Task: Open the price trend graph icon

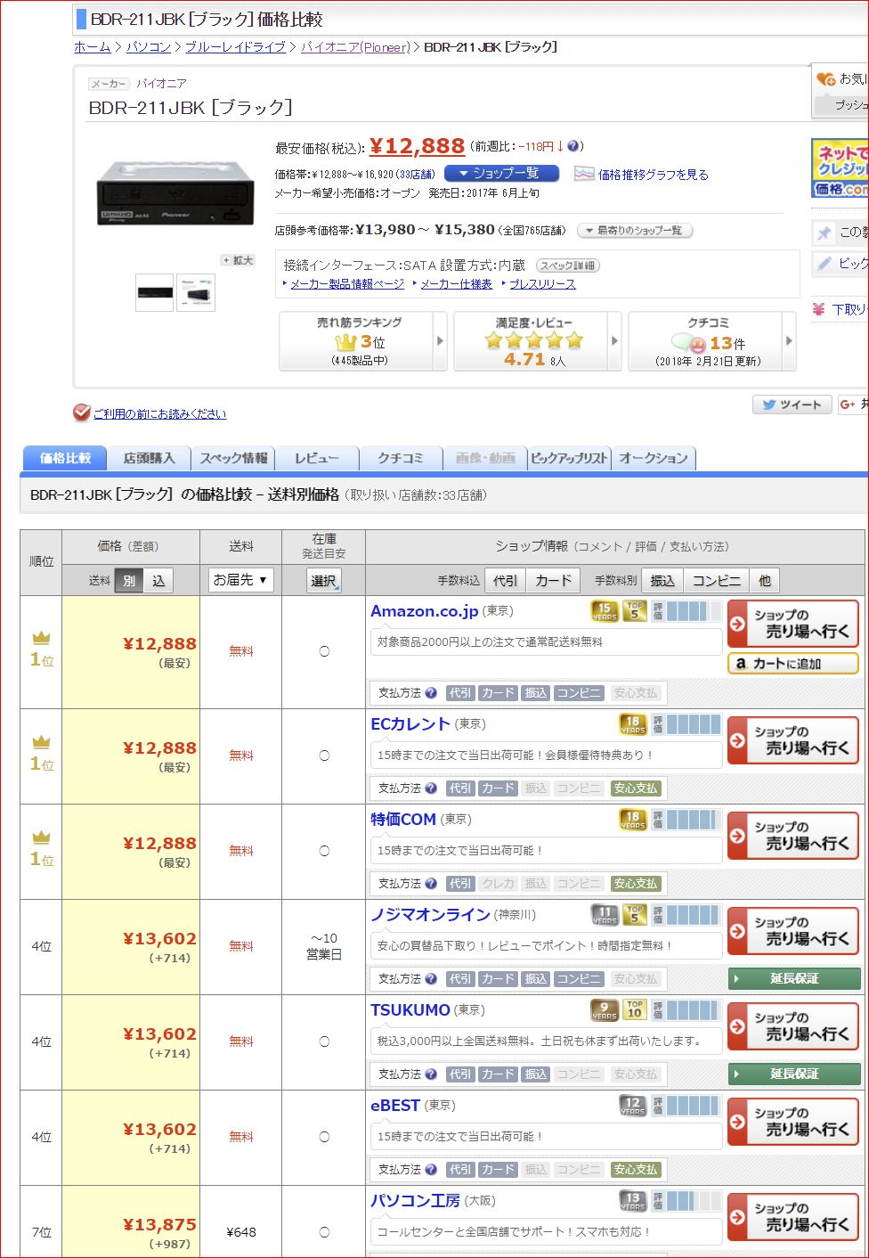Action: coord(584,175)
